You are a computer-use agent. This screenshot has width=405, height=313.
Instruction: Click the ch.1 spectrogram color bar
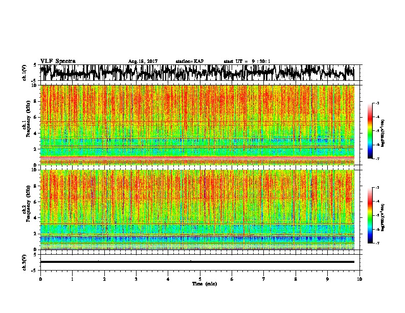pos(370,131)
